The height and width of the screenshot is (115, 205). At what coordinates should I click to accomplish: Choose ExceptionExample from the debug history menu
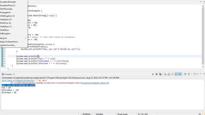pyautogui.click(x=8, y=2)
